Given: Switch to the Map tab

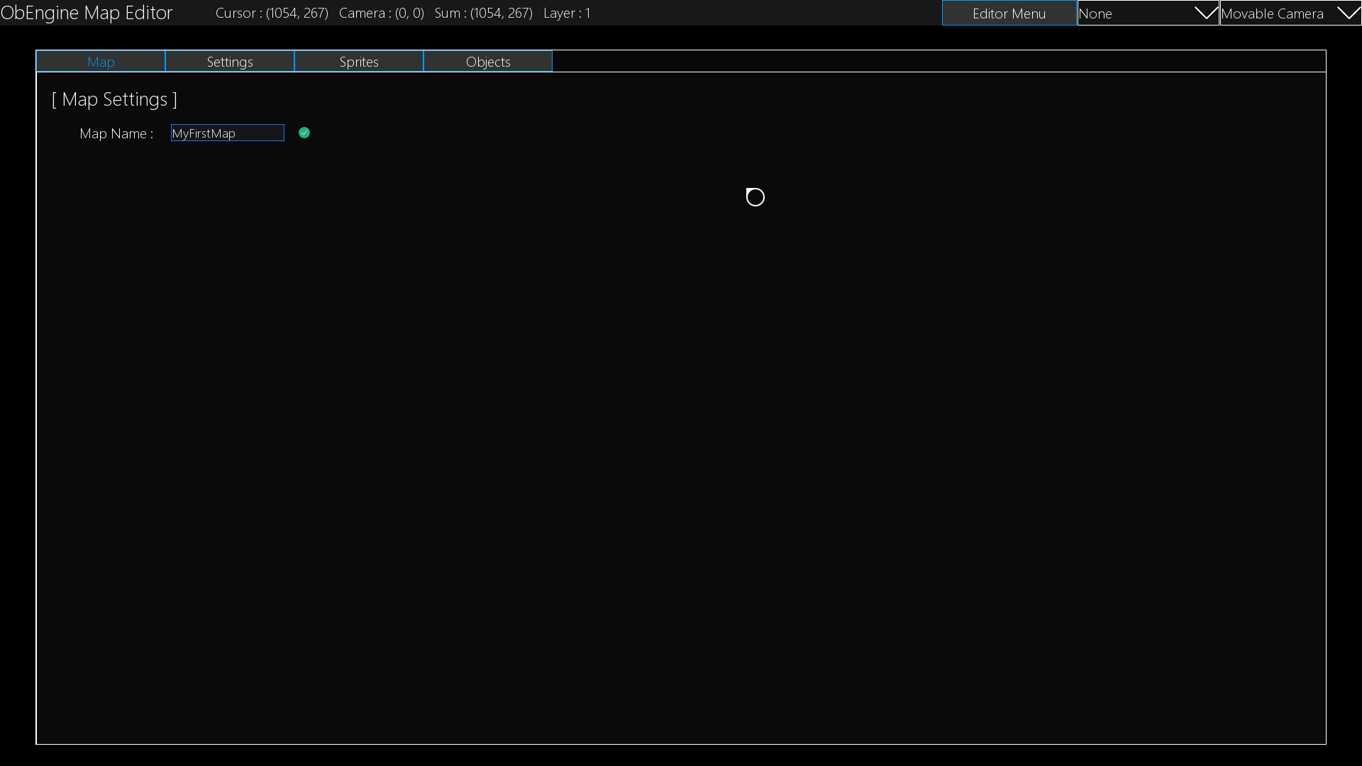Looking at the screenshot, I should [x=101, y=62].
